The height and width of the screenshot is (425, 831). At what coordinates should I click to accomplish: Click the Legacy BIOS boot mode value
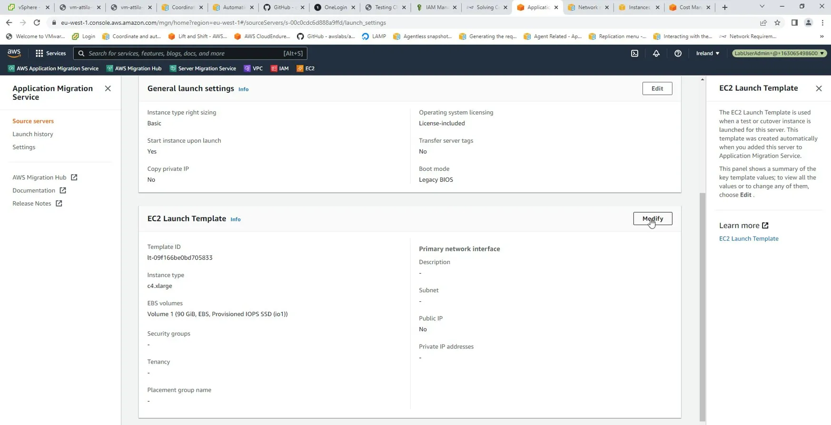pyautogui.click(x=436, y=179)
